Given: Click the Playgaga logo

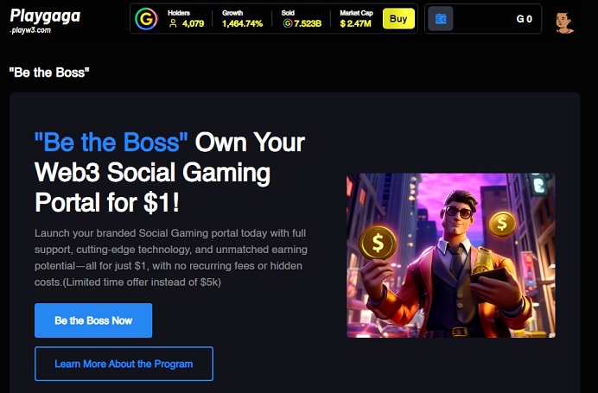Looking at the screenshot, I should [x=45, y=16].
